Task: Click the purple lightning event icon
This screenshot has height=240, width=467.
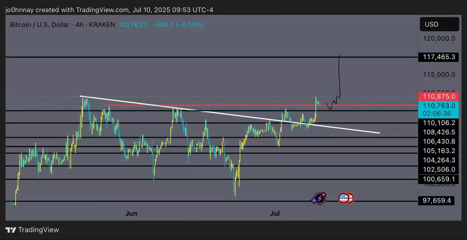Action: click(x=319, y=198)
